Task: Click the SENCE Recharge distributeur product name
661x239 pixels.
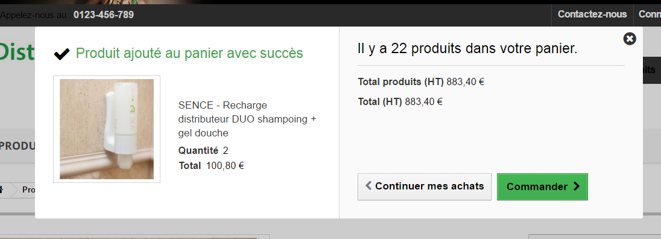Action: (247, 119)
